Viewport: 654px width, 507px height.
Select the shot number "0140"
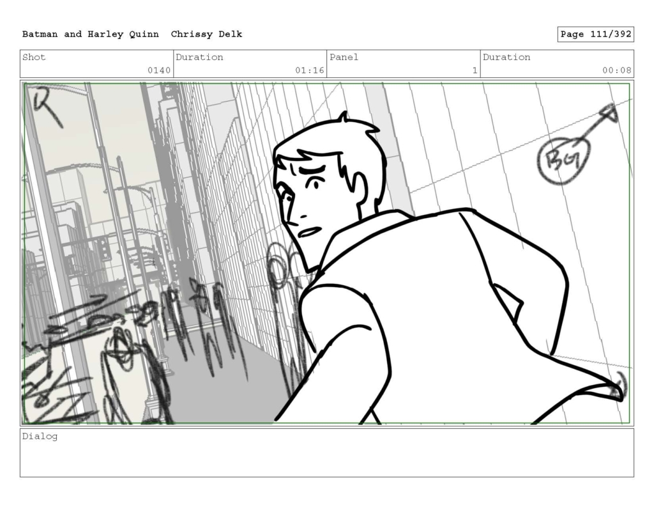pos(159,70)
